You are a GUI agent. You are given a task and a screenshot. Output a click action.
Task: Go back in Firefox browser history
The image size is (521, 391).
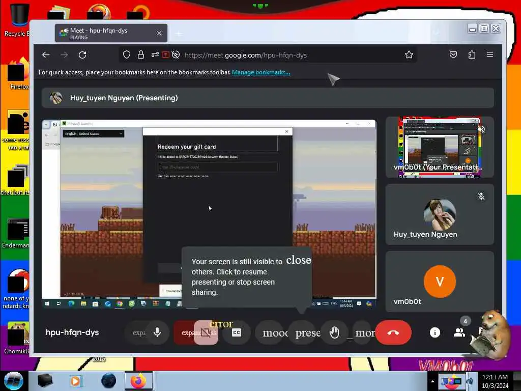(46, 55)
